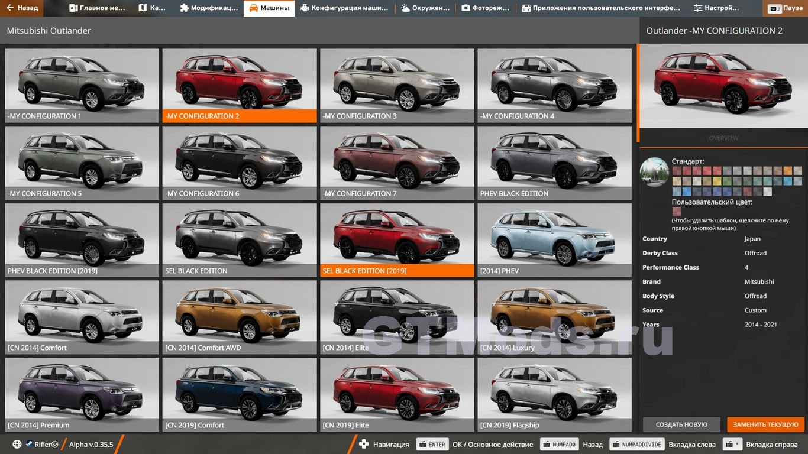Screen dimensions: 808x454
Task: Click the Performance Class value 4
Action: (x=746, y=267)
